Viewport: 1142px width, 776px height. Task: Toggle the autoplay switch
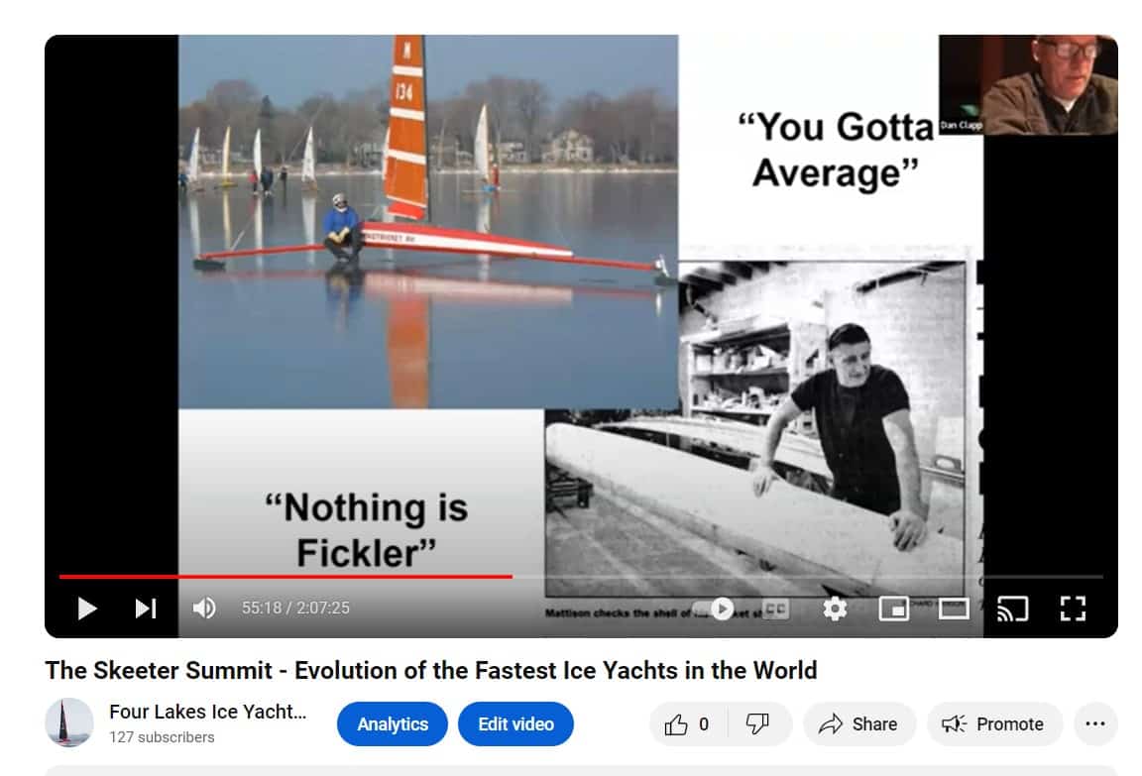[x=715, y=609]
